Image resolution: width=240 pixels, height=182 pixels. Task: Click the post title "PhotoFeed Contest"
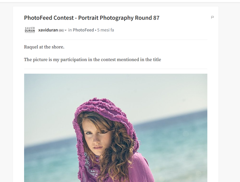pyautogui.click(x=49, y=18)
